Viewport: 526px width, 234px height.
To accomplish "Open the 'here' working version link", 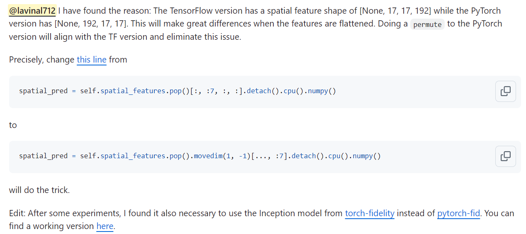I will point(105,227).
